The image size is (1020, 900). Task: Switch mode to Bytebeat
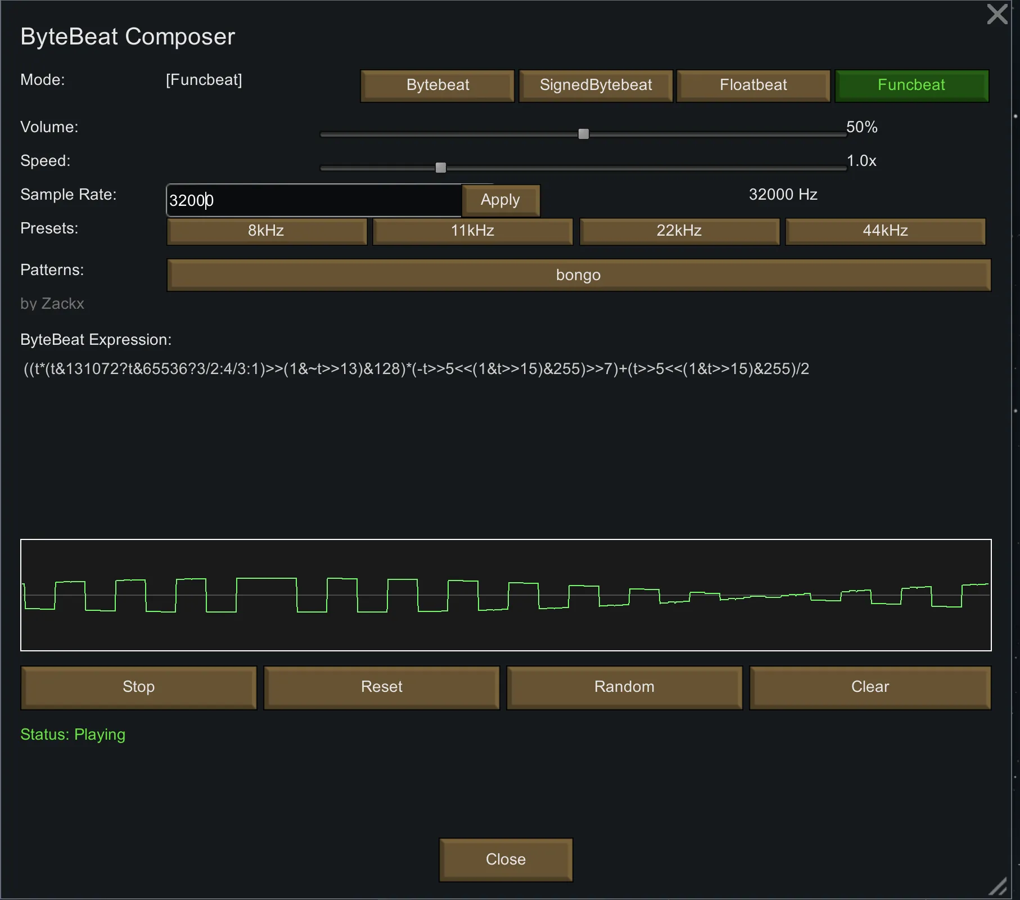tap(437, 85)
